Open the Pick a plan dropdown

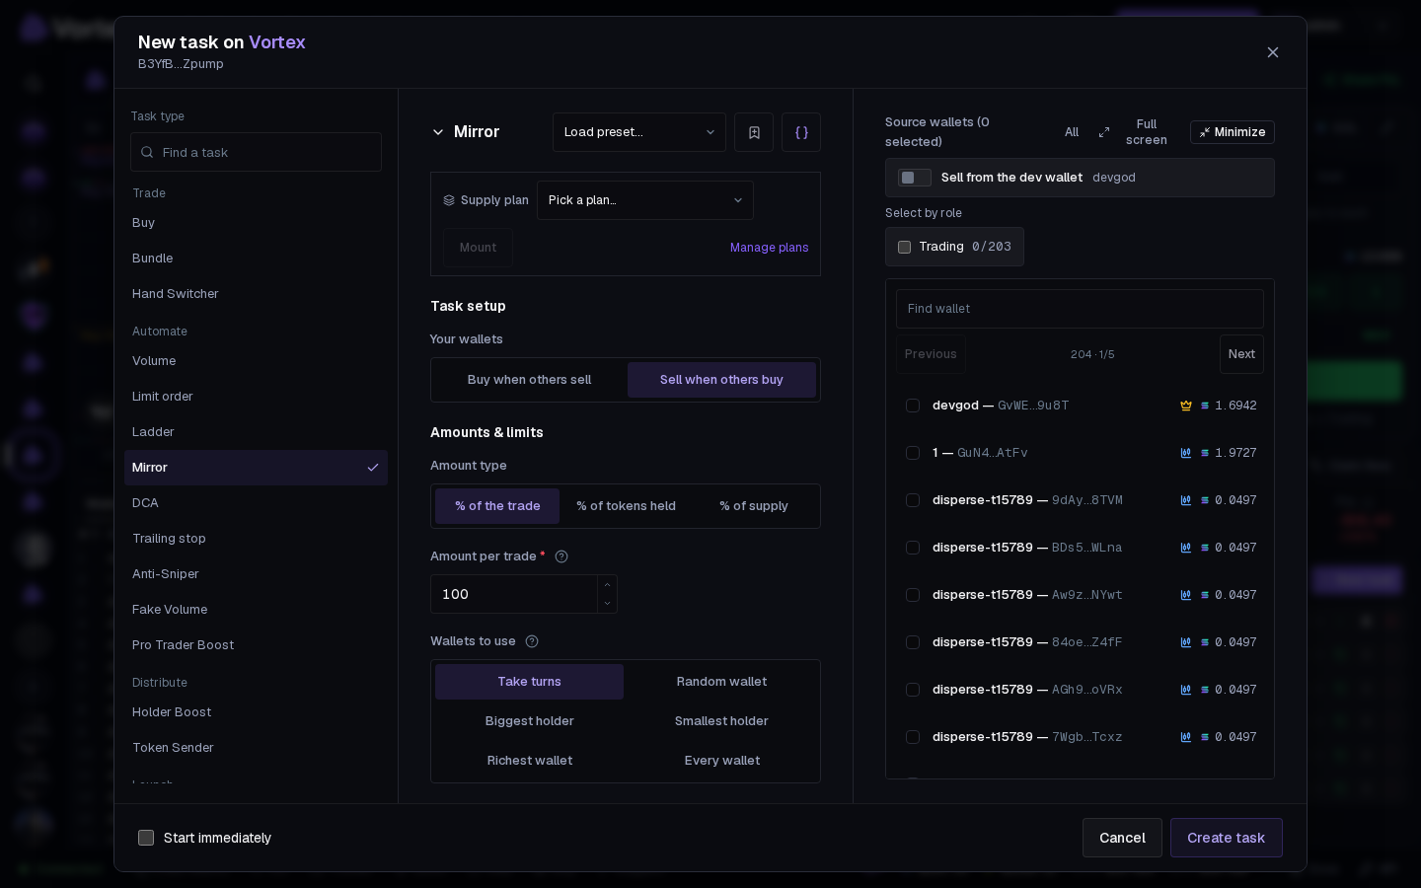tap(645, 200)
